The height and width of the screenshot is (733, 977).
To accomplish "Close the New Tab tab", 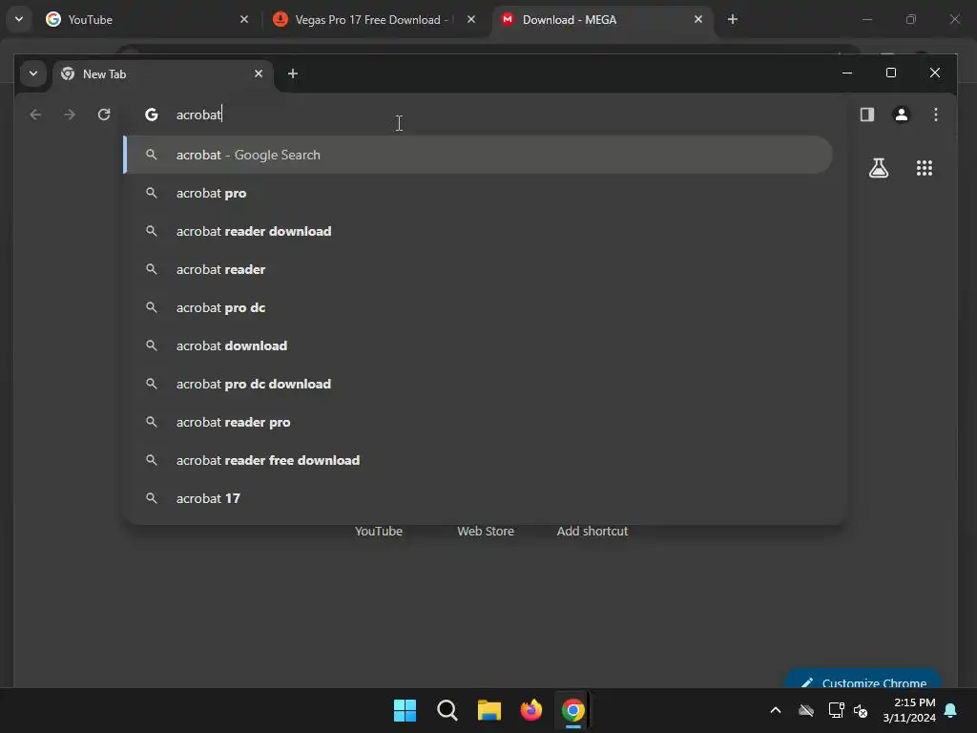I will tap(258, 73).
